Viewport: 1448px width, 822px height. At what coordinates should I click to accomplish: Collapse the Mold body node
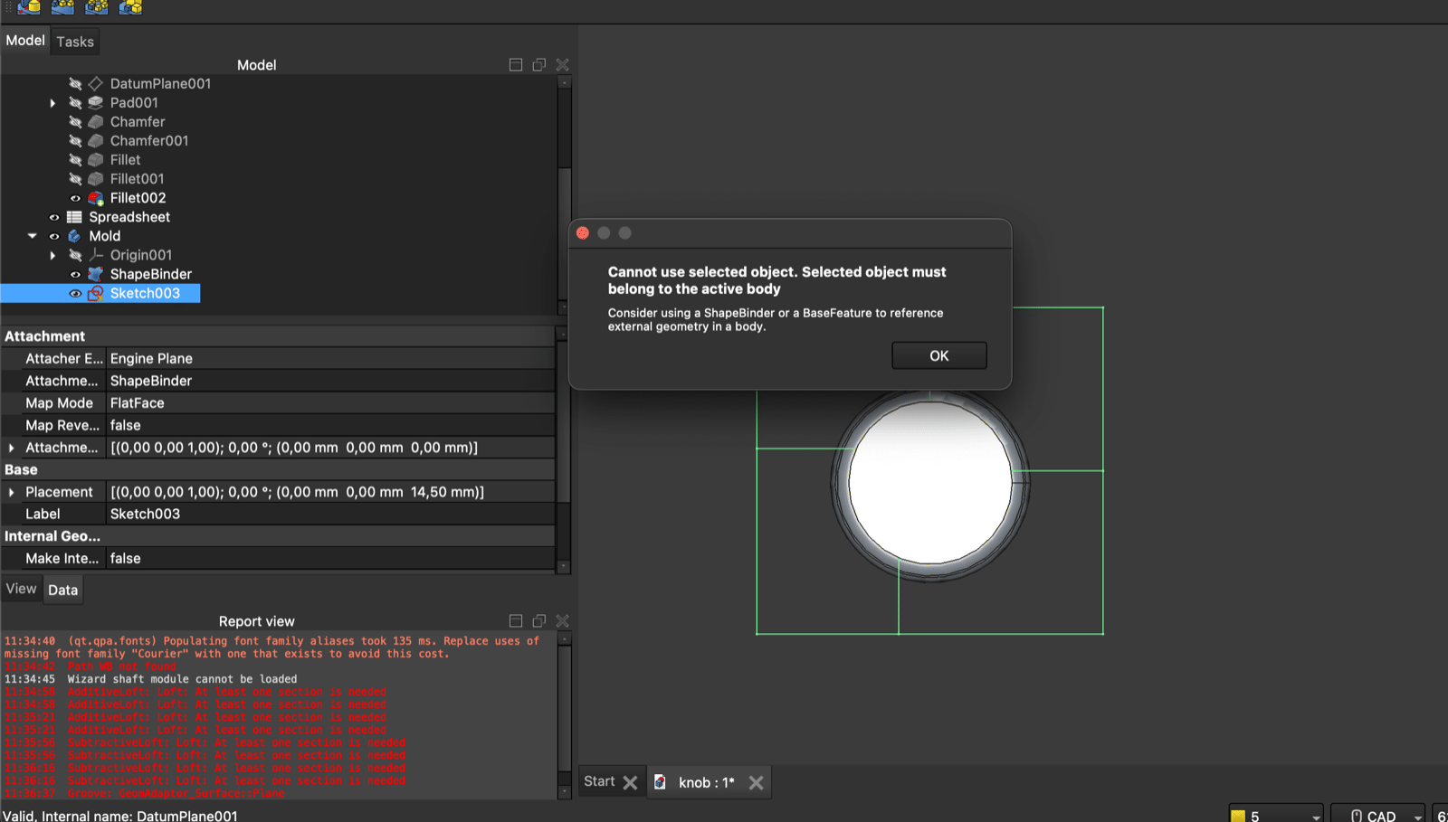(33, 236)
